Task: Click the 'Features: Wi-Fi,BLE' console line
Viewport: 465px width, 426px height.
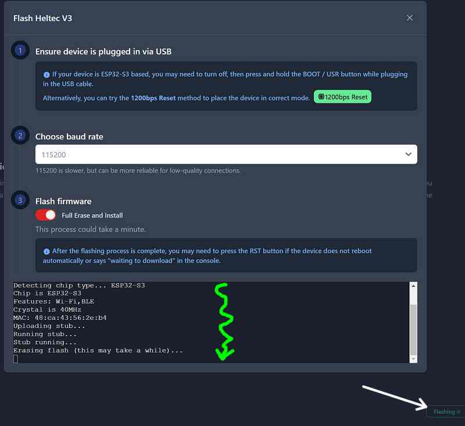Action: point(53,301)
